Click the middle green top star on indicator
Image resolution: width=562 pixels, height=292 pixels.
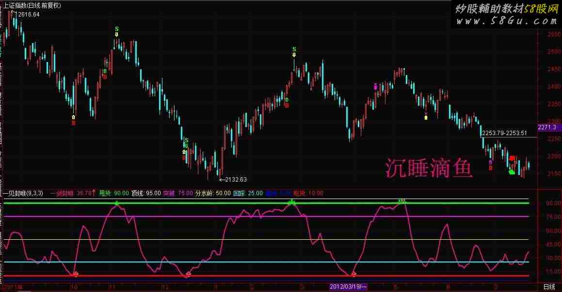pyautogui.click(x=291, y=202)
